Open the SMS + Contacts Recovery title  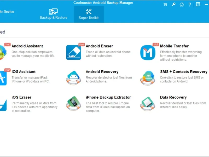click(x=184, y=72)
